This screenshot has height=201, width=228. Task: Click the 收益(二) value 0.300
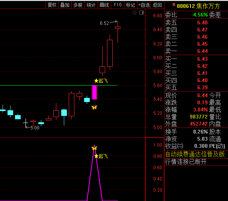click(x=201, y=146)
